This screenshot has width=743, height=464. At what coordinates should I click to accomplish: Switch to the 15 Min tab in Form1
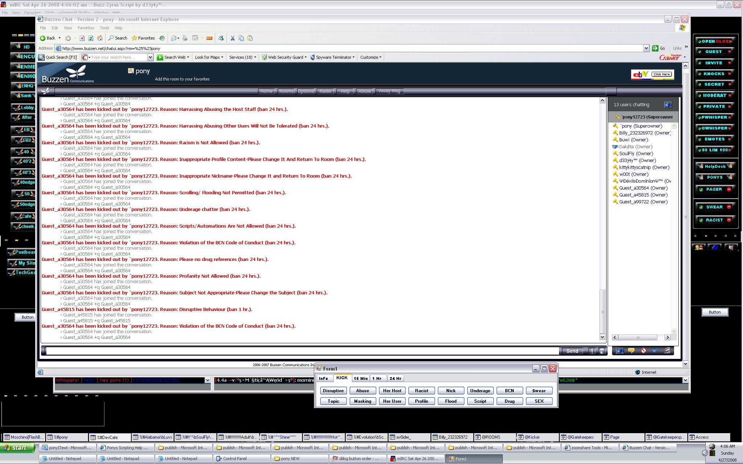pyautogui.click(x=361, y=378)
